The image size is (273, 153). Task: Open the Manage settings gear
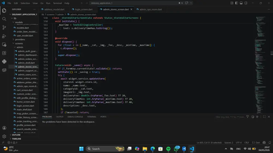pos(4,136)
